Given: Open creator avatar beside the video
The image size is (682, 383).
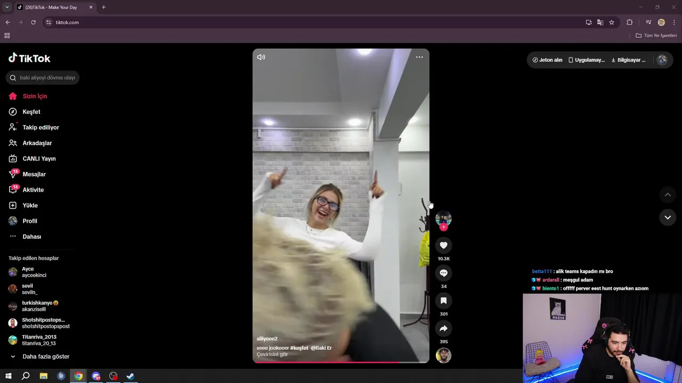Looking at the screenshot, I should [x=443, y=218].
